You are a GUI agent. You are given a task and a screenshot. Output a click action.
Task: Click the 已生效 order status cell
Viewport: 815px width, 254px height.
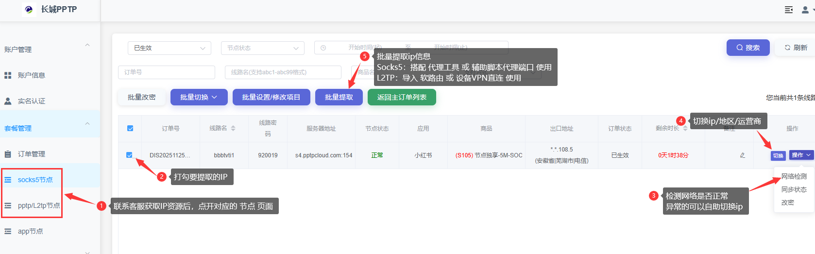620,155
